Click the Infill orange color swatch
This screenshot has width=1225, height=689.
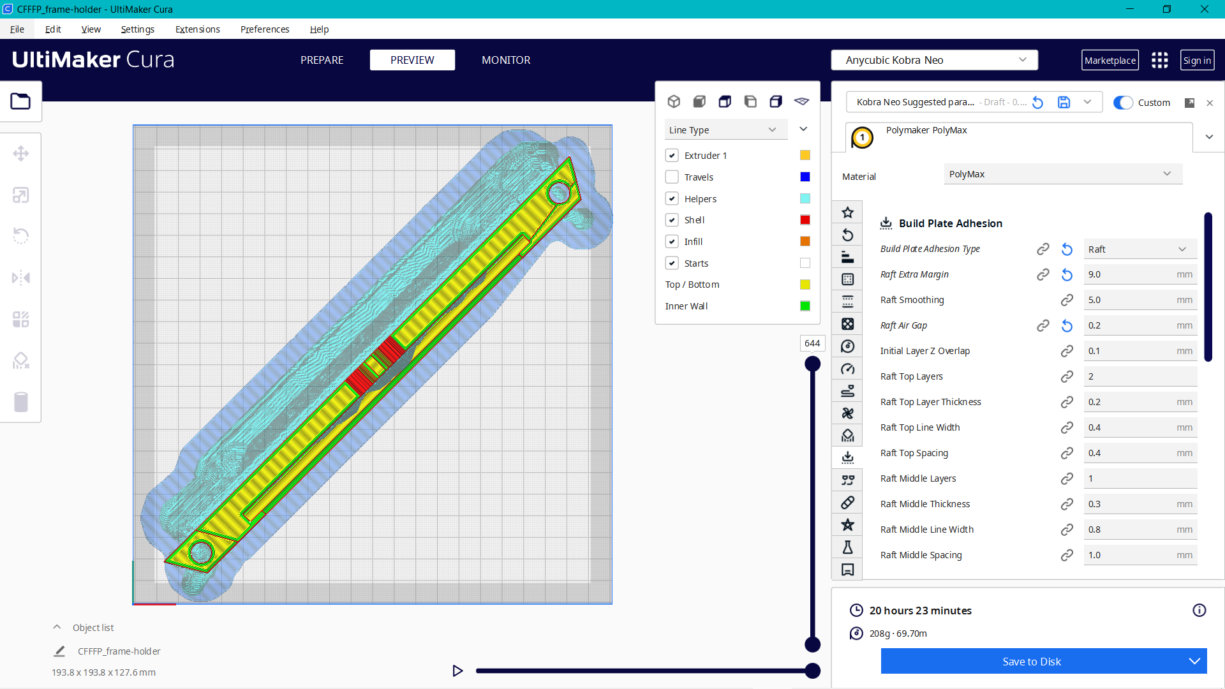pyautogui.click(x=805, y=241)
